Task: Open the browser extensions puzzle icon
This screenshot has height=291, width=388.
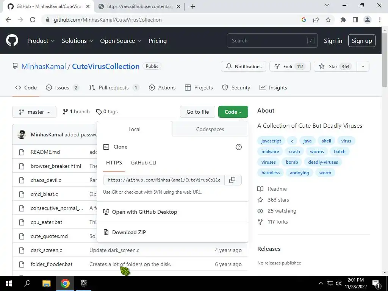Action: point(343,20)
